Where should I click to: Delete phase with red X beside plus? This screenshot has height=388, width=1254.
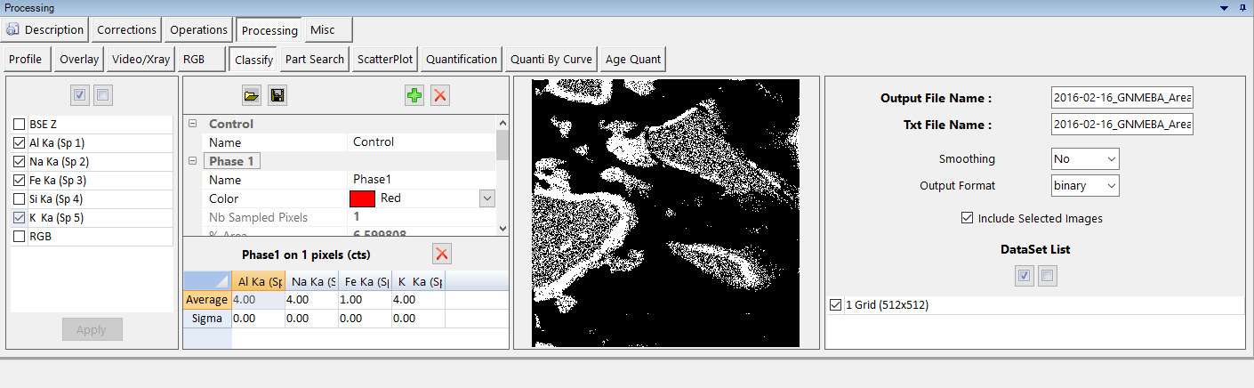pos(439,95)
